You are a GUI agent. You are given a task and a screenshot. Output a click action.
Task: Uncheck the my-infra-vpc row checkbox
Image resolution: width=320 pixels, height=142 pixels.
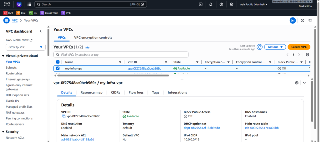coord(58,68)
